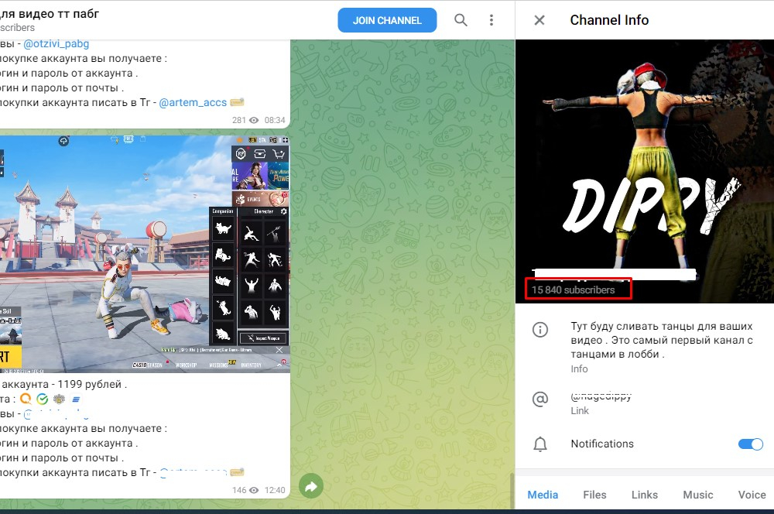Disable channel notifications switch

click(750, 444)
